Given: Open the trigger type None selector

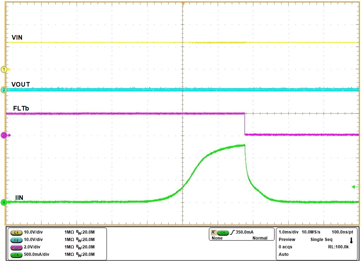Looking at the screenshot, I should tap(217, 238).
